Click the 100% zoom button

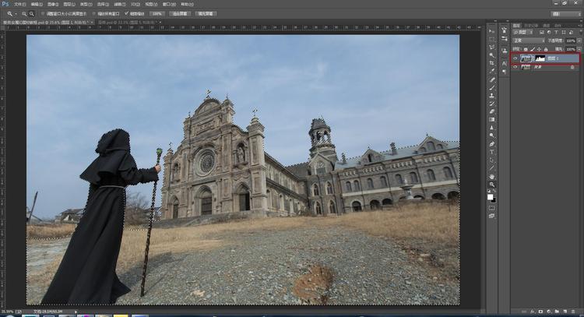point(157,14)
